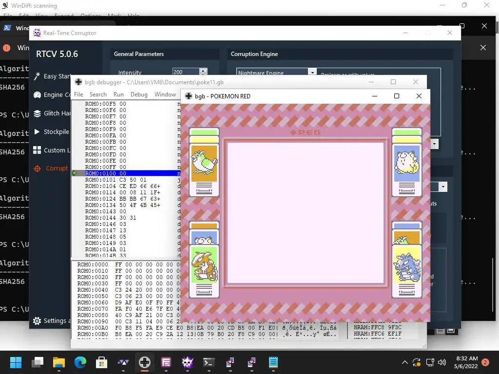
Task: Open Task View on the taskbar
Action: pos(37,362)
